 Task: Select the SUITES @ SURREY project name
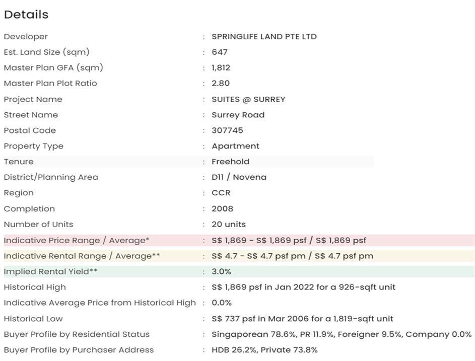(x=248, y=99)
